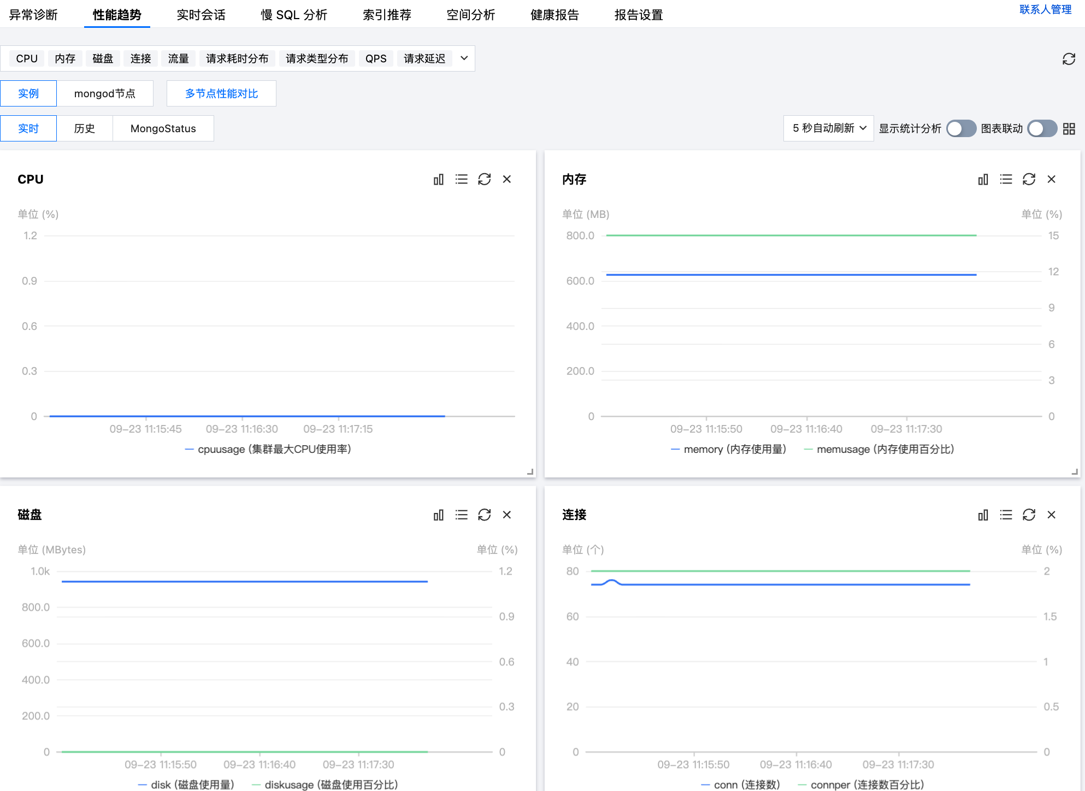The width and height of the screenshot is (1085, 791).
Task: Select the QPS metric tag
Action: click(x=376, y=58)
